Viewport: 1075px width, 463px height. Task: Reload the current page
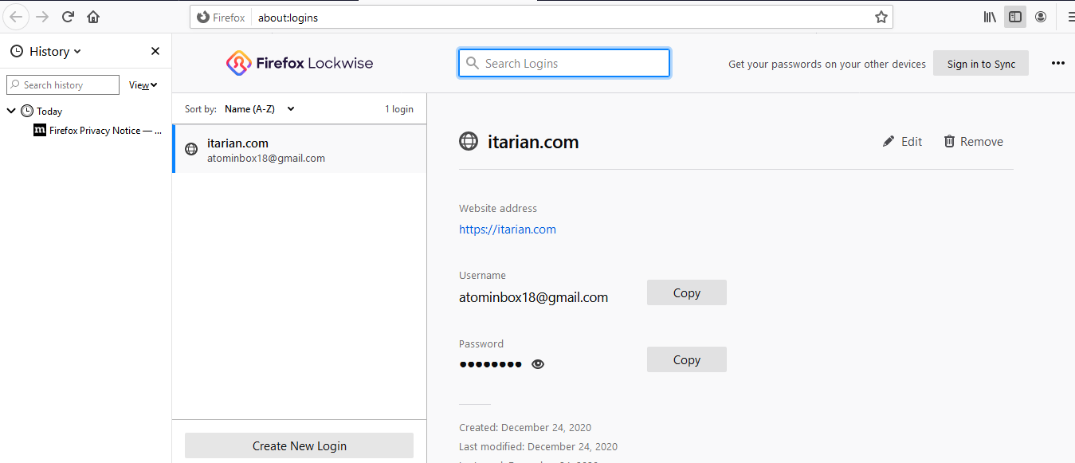point(68,17)
